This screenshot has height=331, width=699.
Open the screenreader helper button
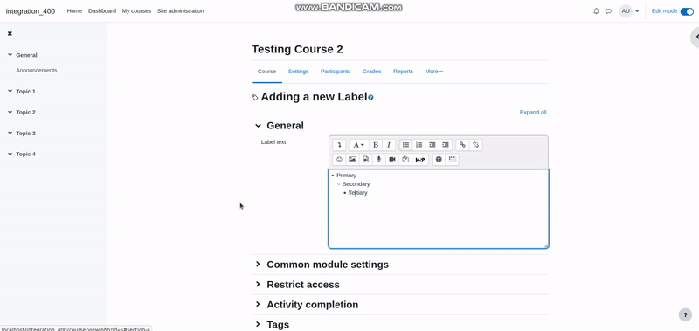coord(452,160)
